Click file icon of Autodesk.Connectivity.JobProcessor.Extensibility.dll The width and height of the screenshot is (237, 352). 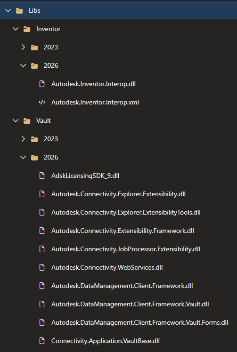[x=42, y=249]
